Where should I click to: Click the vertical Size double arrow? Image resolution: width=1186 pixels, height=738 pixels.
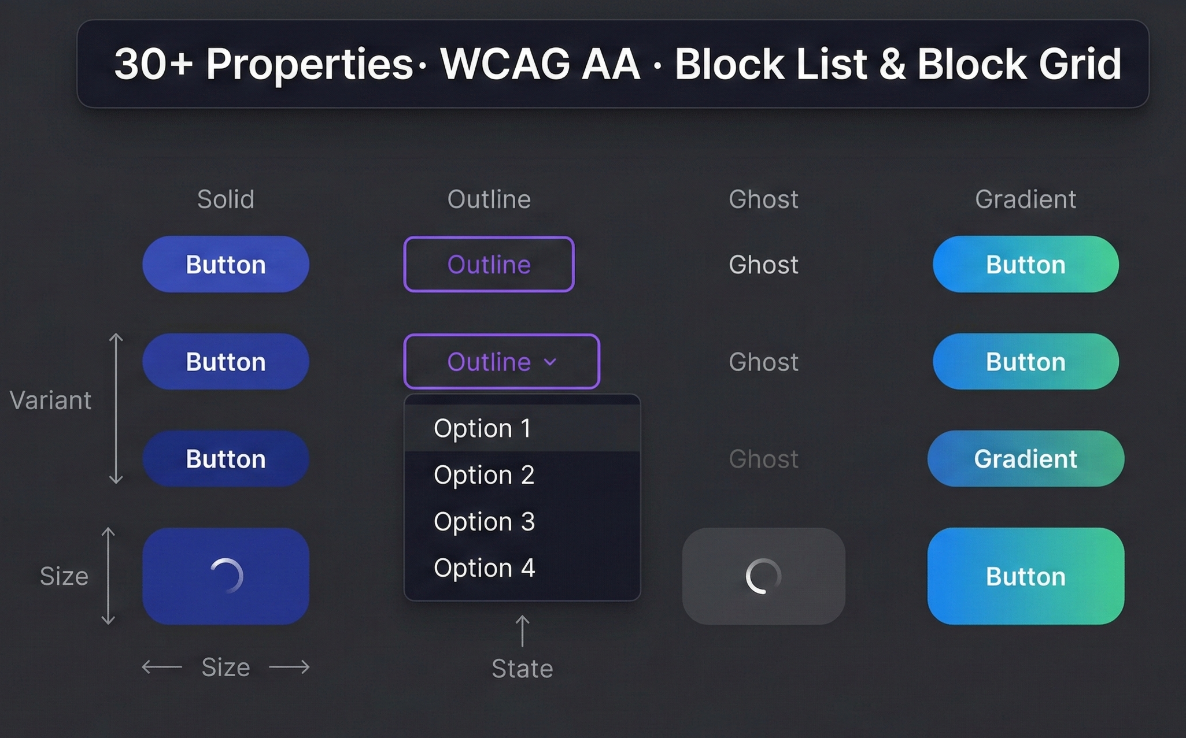pos(108,576)
